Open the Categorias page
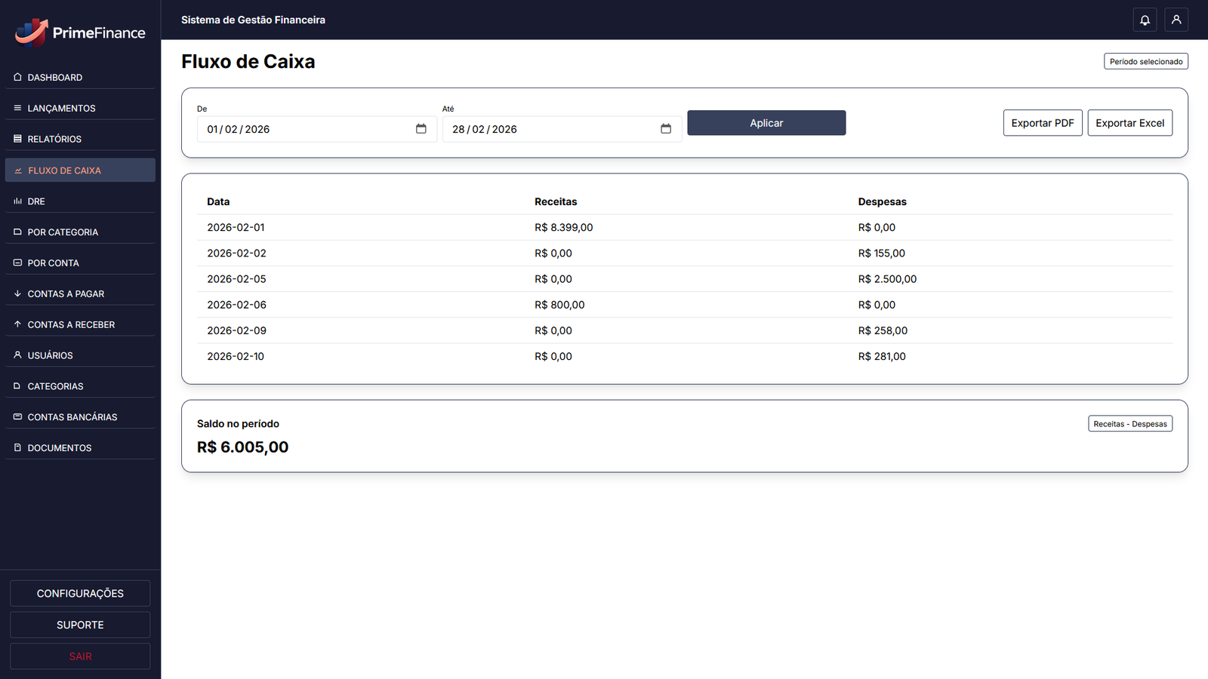1208x679 pixels. pos(55,386)
